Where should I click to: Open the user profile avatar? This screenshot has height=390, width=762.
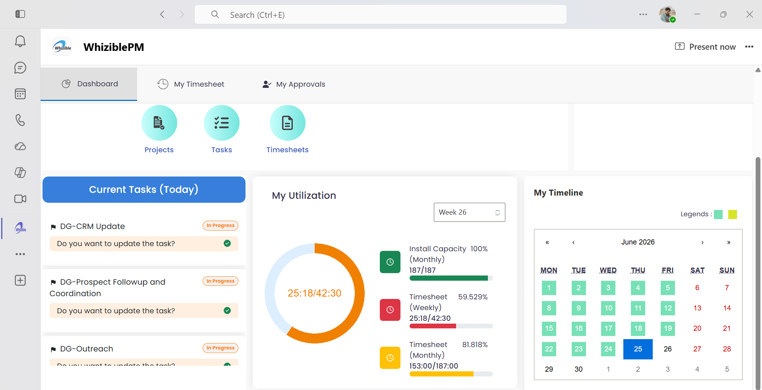667,14
